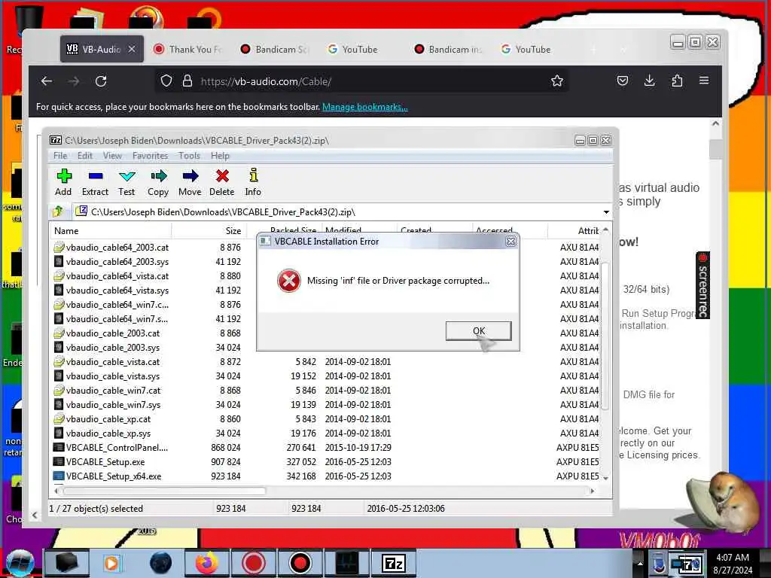The height and width of the screenshot is (578, 771).
Task: Sort files by the Attrib column header
Action: [x=574, y=230]
